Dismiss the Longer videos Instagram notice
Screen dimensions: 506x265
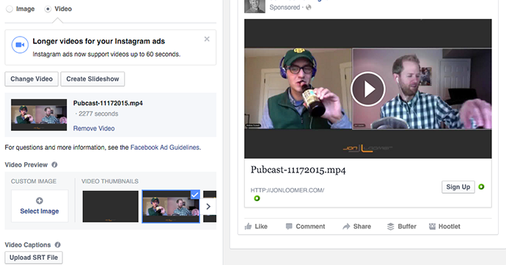pos(207,39)
